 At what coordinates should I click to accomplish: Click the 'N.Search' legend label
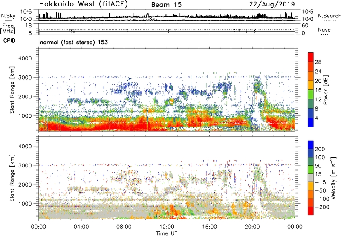tap(329, 16)
